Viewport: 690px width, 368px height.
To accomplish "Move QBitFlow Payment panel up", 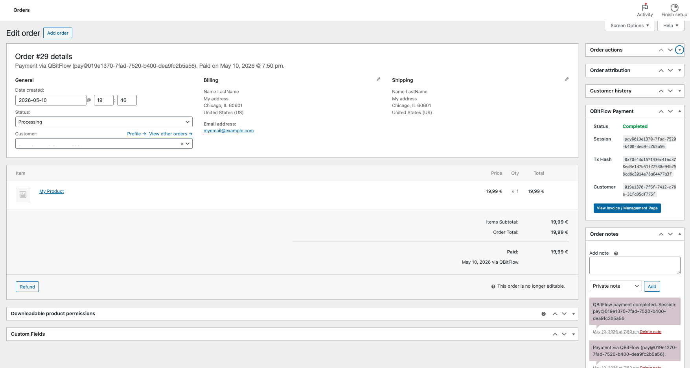I will click(x=661, y=111).
